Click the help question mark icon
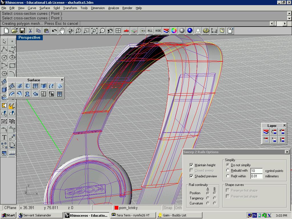The width and height of the screenshot is (292, 219). tap(222, 31)
